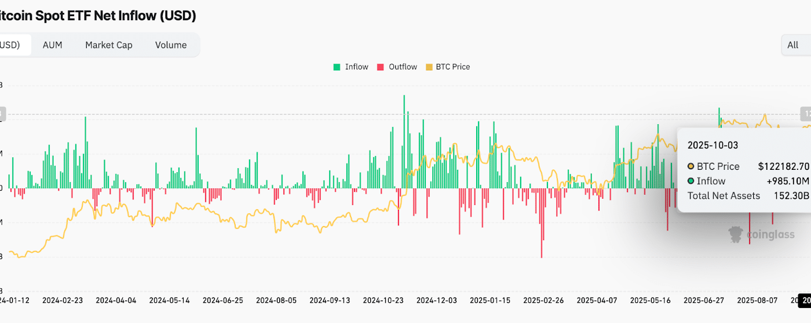Click the black highlighted date badge on x-axis
811x323 pixels.
(805, 300)
